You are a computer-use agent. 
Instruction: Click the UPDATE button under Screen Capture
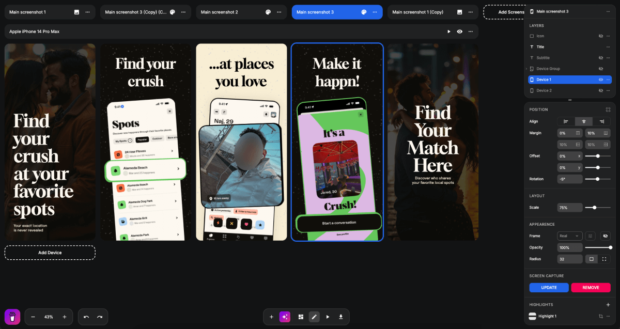[549, 288]
